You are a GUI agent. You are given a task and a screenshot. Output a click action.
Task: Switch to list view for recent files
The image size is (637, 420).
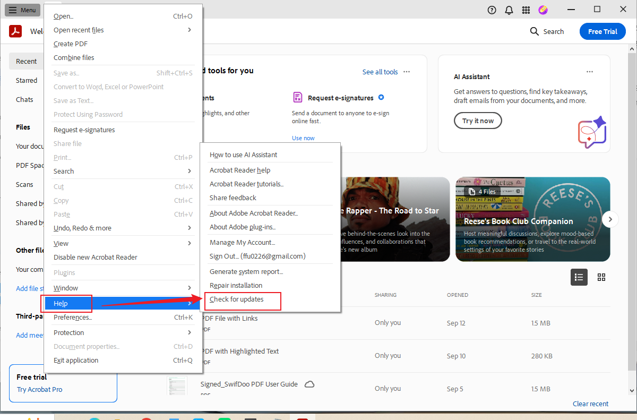[x=579, y=277]
